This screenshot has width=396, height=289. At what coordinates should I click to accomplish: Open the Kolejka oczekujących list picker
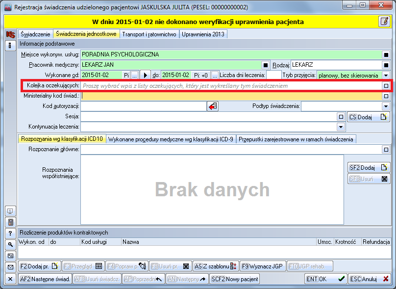pos(386,86)
